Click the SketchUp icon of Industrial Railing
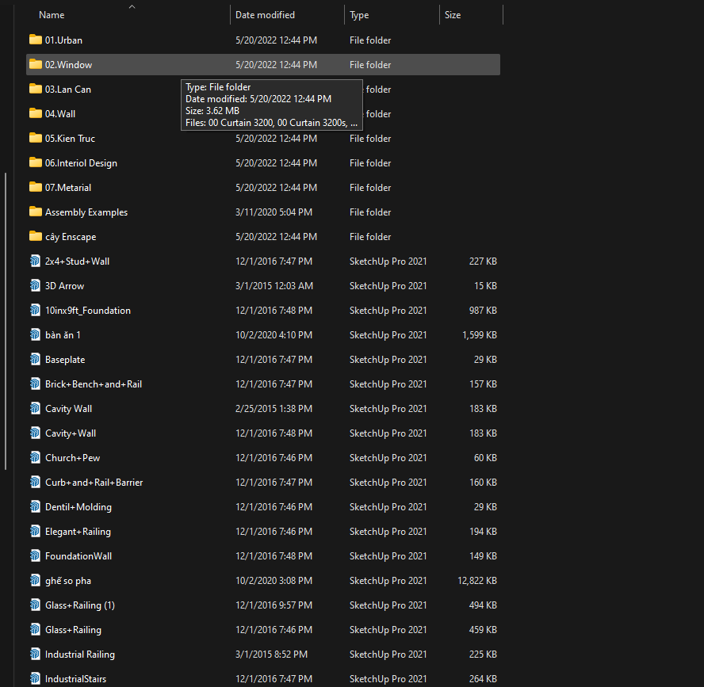This screenshot has width=704, height=687. (35, 654)
